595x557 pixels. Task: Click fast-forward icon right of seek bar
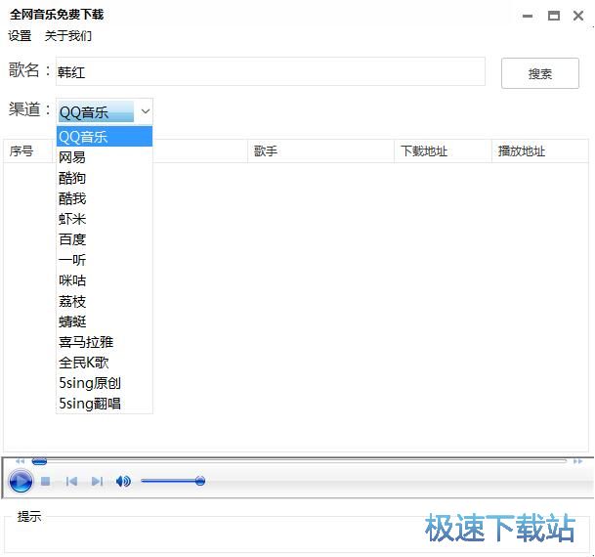(577, 461)
